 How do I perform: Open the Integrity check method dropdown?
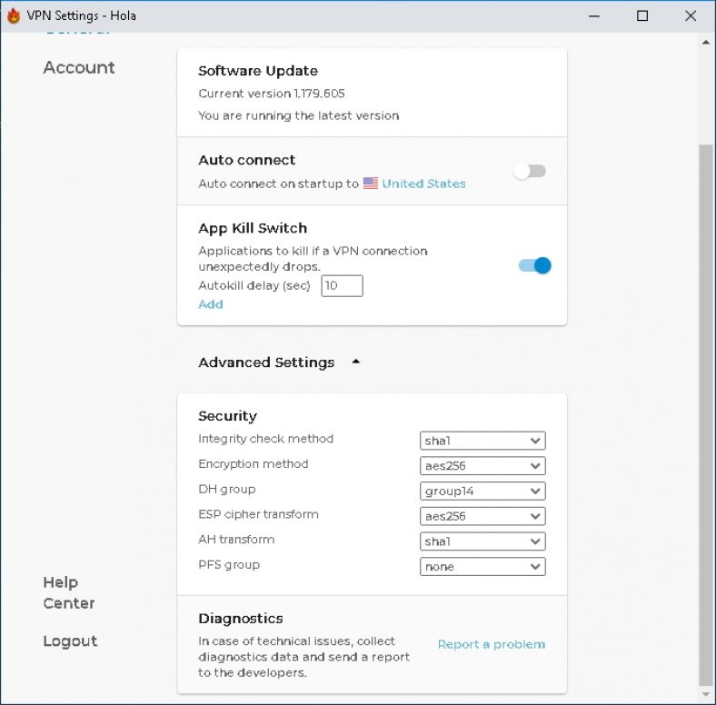coord(482,441)
